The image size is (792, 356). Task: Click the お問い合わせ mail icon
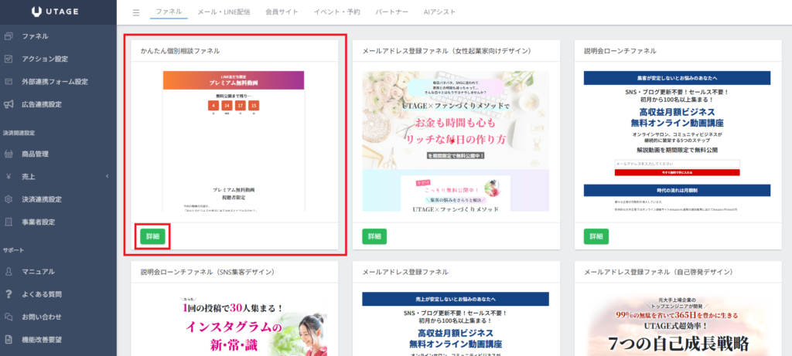coord(9,317)
